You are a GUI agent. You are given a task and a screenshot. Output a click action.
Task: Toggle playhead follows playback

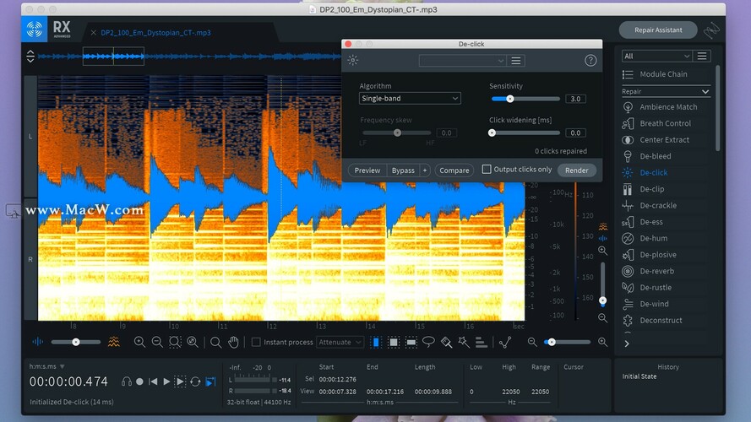click(x=210, y=381)
